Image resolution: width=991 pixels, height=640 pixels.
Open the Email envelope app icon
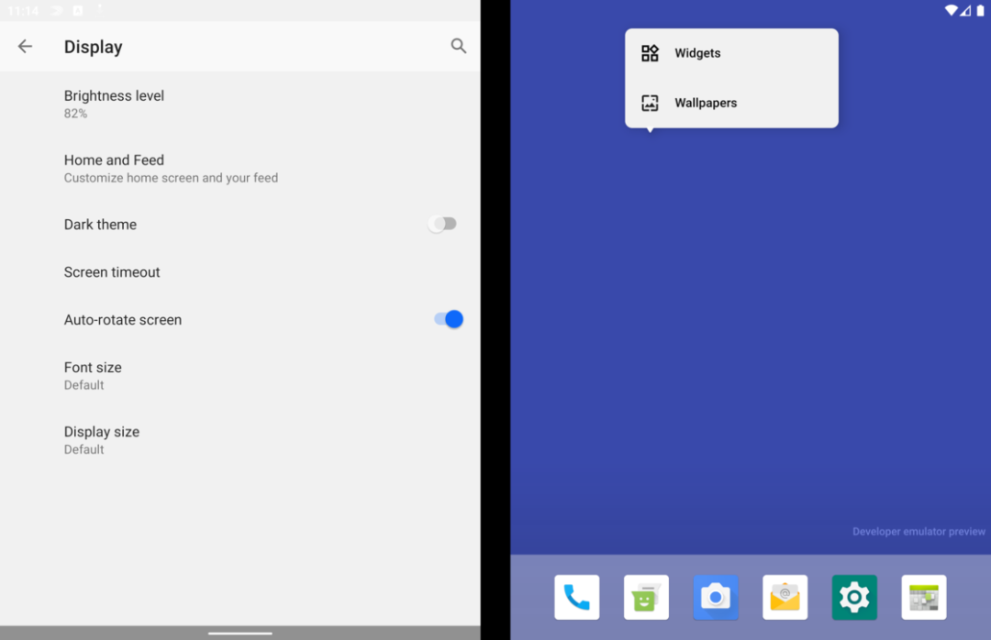coord(785,597)
